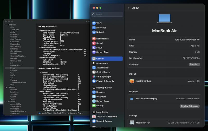Image resolution: width=208 pixels, height=131 pixels.
Task: Click the Search field in Settings
Action: (107, 15)
